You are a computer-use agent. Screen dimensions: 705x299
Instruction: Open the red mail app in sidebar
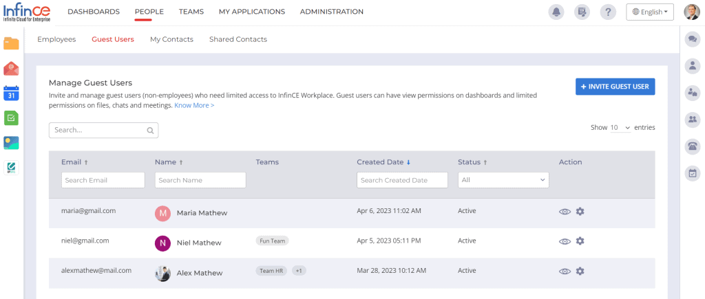11,68
